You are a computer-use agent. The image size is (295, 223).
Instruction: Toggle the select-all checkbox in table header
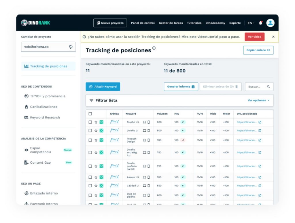point(90,114)
